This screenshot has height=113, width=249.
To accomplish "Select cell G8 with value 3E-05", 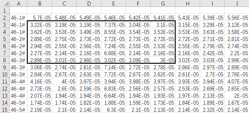I will [x=163, y=60].
